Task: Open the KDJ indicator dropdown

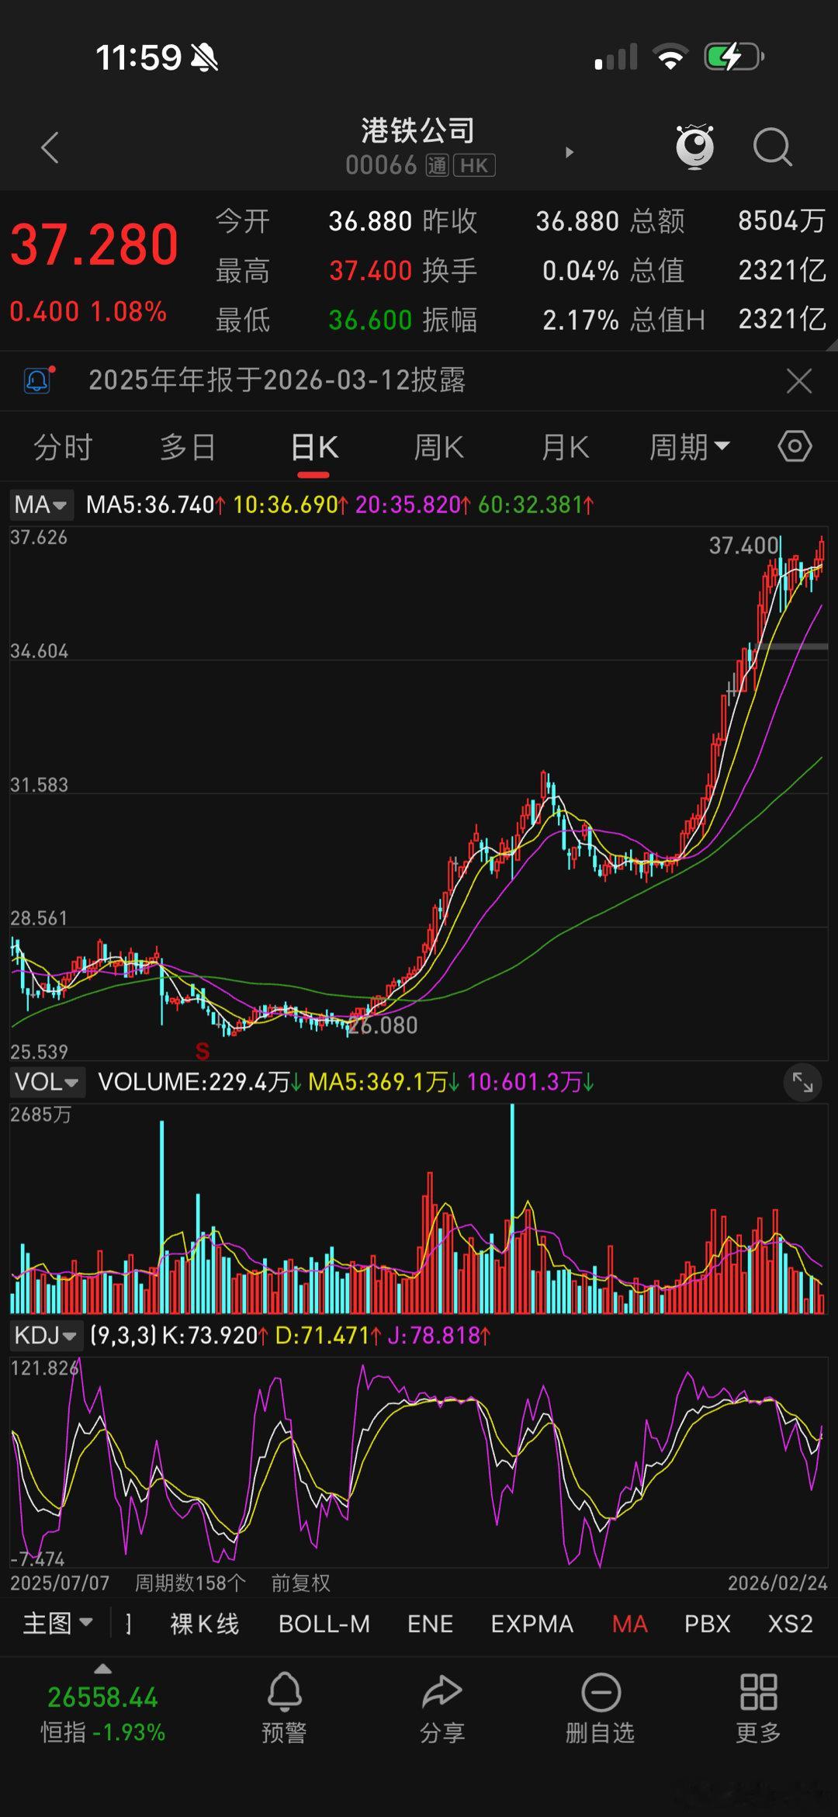Action: click(x=46, y=1336)
